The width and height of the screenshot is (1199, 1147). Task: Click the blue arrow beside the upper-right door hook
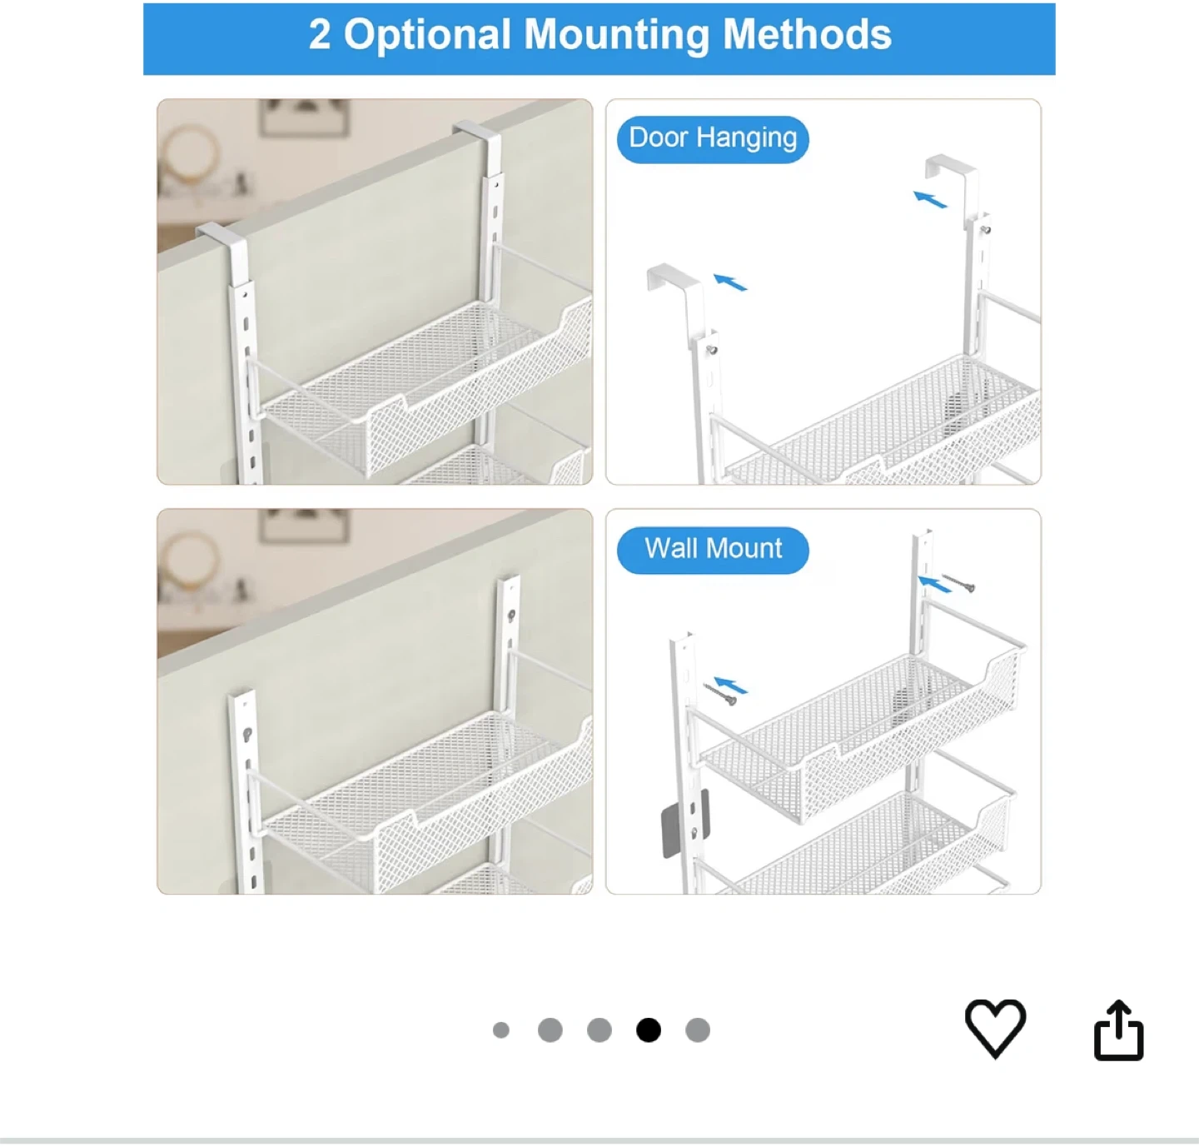(x=930, y=200)
